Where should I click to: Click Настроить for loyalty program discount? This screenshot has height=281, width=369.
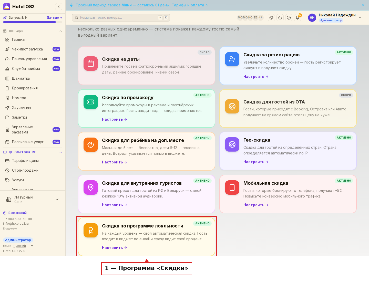tap(114, 248)
